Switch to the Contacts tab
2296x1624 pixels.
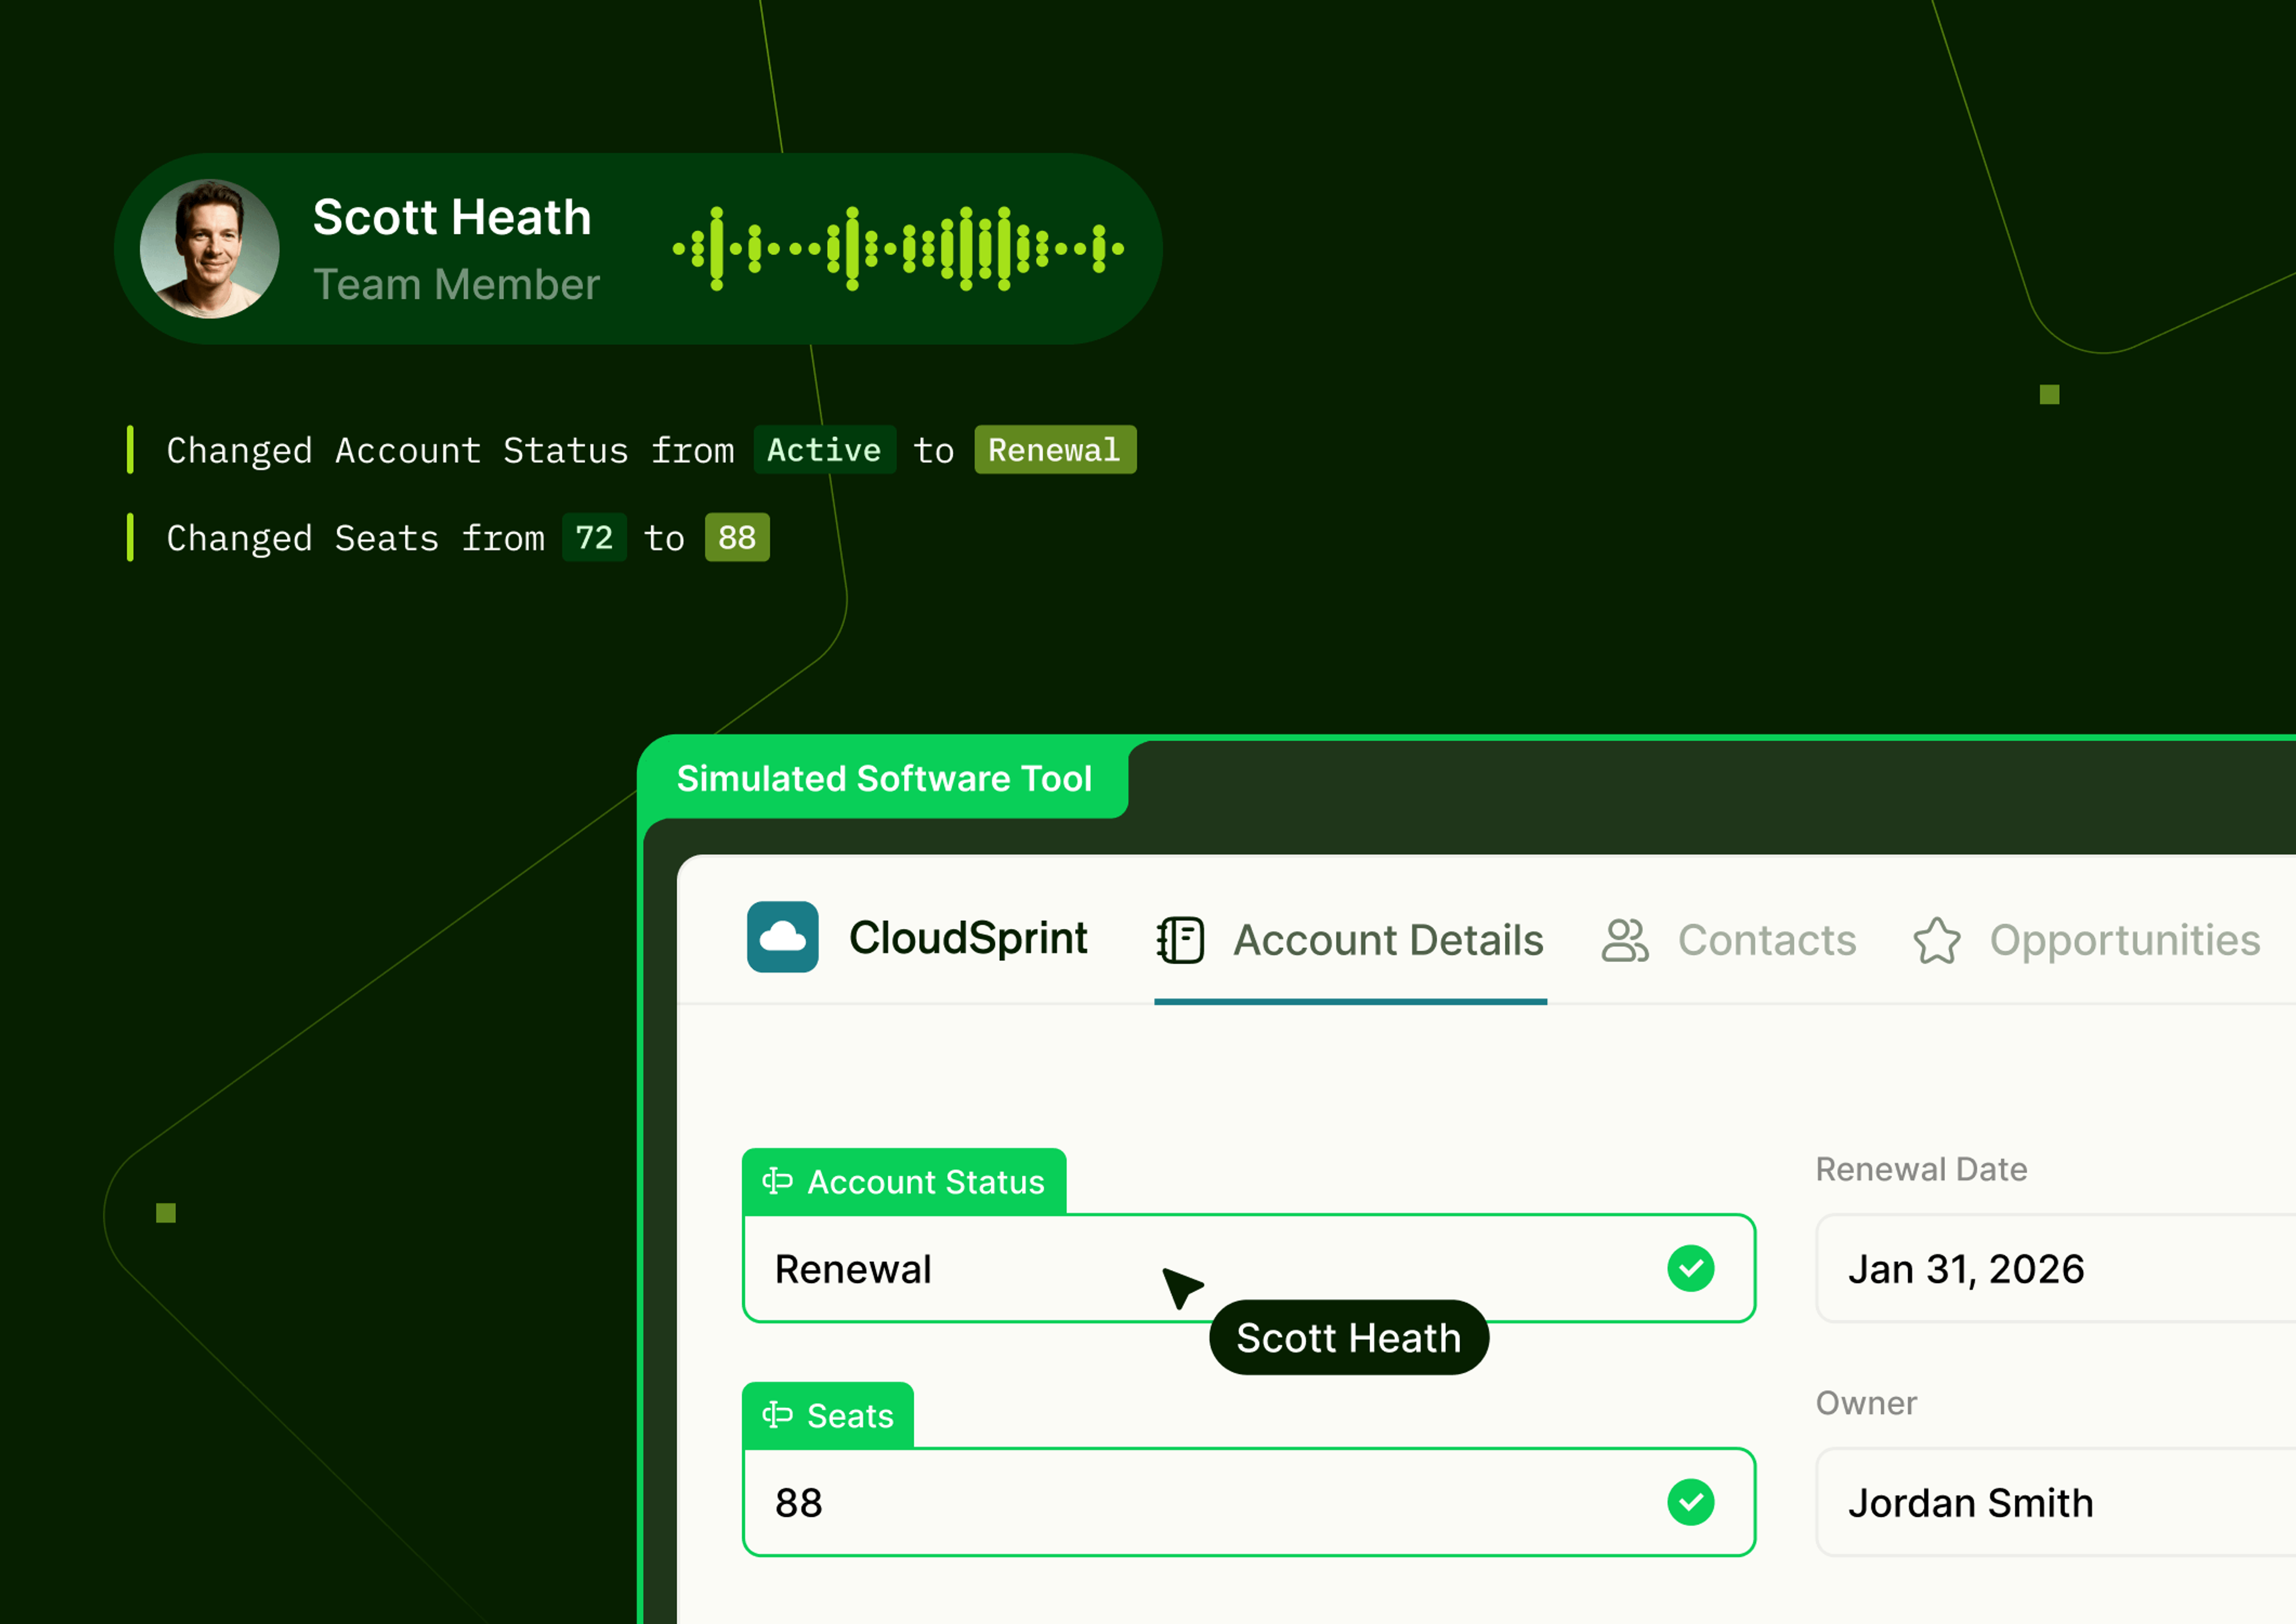[1766, 940]
